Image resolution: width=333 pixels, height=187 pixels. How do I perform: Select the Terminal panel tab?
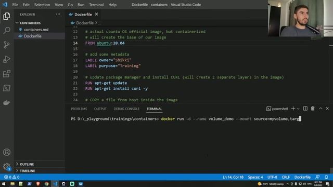coord(154,109)
